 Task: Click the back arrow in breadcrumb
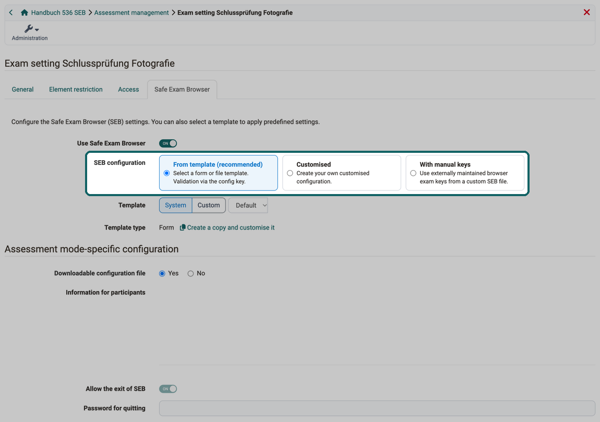pos(11,13)
